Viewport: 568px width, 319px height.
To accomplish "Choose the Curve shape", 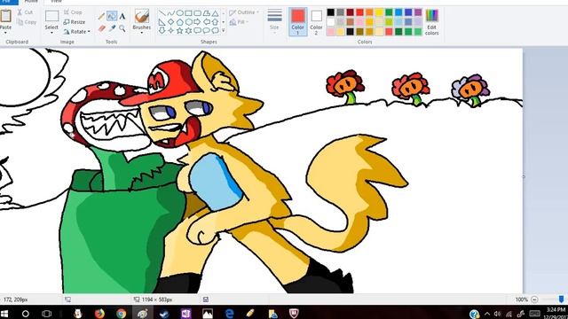I will click(170, 13).
